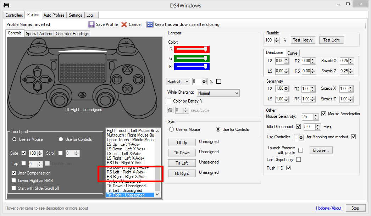Open the Settings tab
This screenshot has height=216, width=371.
point(76,15)
